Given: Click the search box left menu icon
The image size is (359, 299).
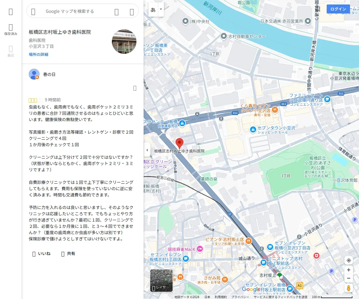Looking at the screenshot, I should 33,12.
